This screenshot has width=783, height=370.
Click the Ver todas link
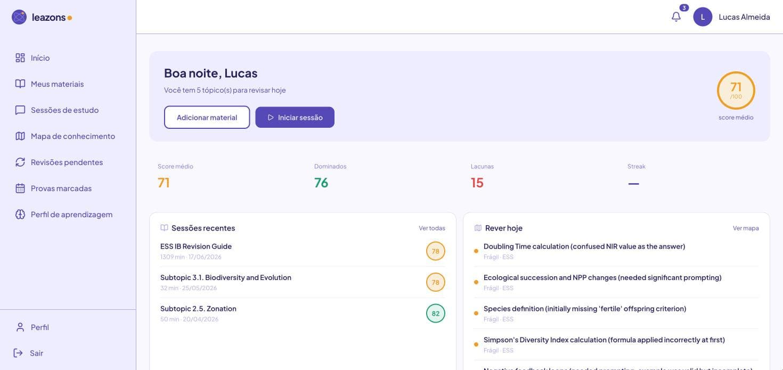pyautogui.click(x=432, y=228)
